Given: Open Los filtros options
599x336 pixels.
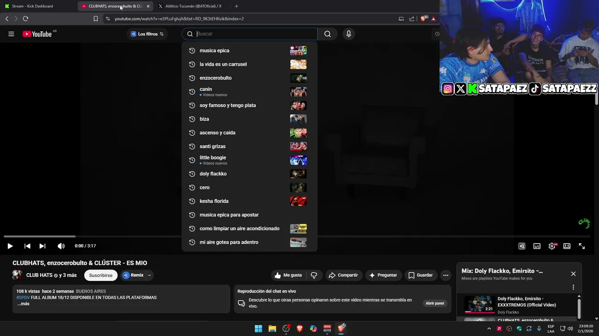Looking at the screenshot, I should tap(147, 34).
